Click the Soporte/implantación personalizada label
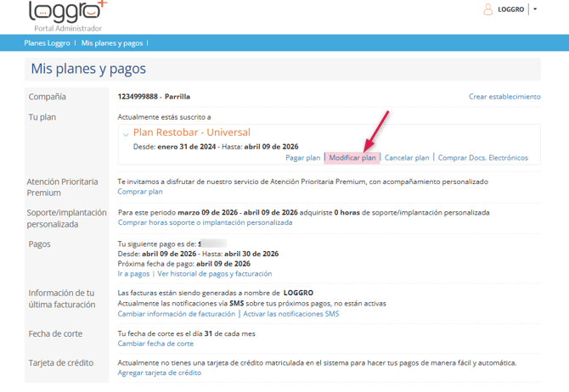 click(x=67, y=218)
